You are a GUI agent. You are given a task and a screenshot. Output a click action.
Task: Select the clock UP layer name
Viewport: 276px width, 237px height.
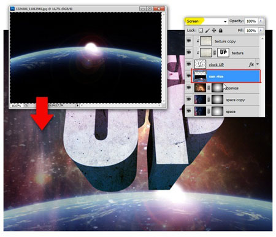(217, 64)
